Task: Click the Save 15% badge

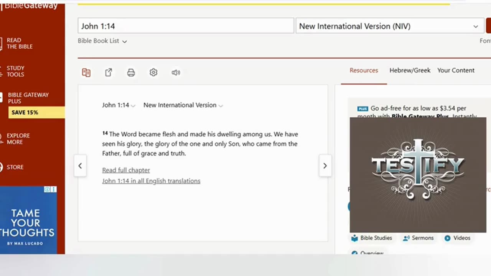Action: click(36, 113)
